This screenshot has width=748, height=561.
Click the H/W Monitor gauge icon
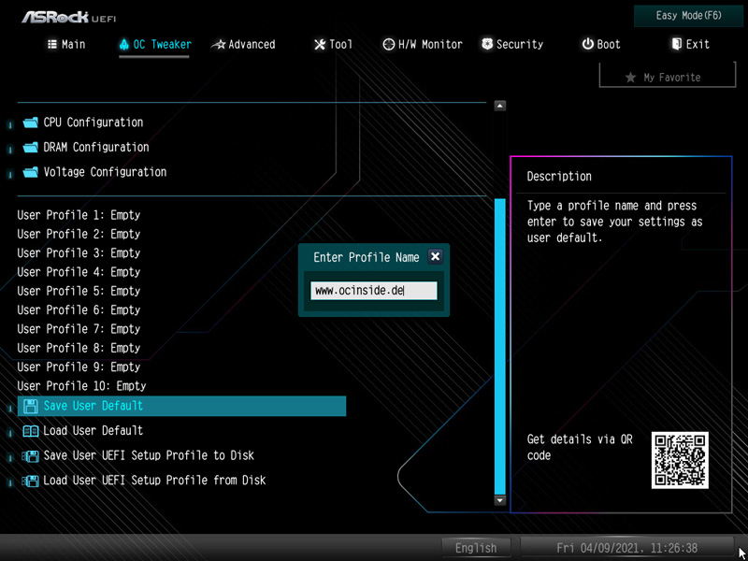point(388,45)
